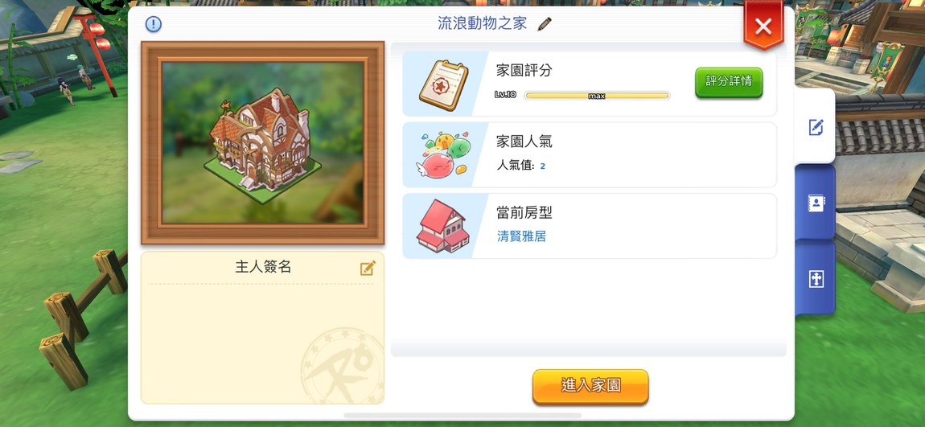The image size is (925, 427).
Task: Click the framed house picture
Action: tap(262, 142)
